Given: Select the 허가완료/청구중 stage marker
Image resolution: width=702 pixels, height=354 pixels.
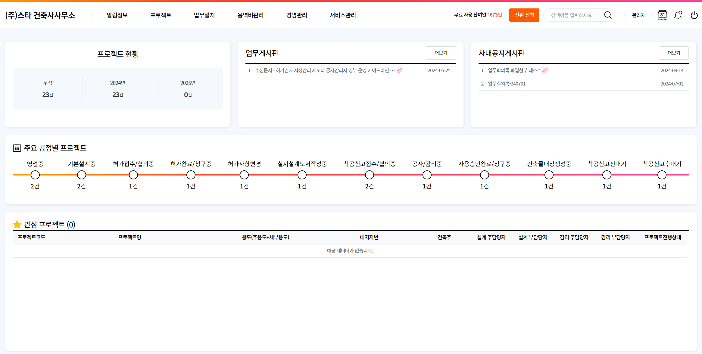Looking at the screenshot, I should (x=191, y=175).
